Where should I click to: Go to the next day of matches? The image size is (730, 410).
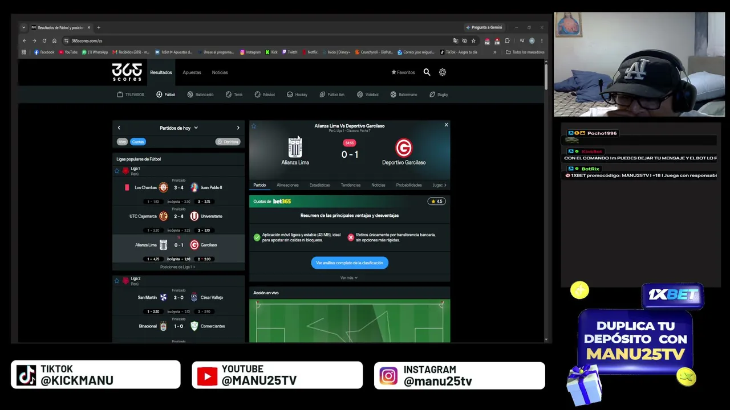[238, 128]
